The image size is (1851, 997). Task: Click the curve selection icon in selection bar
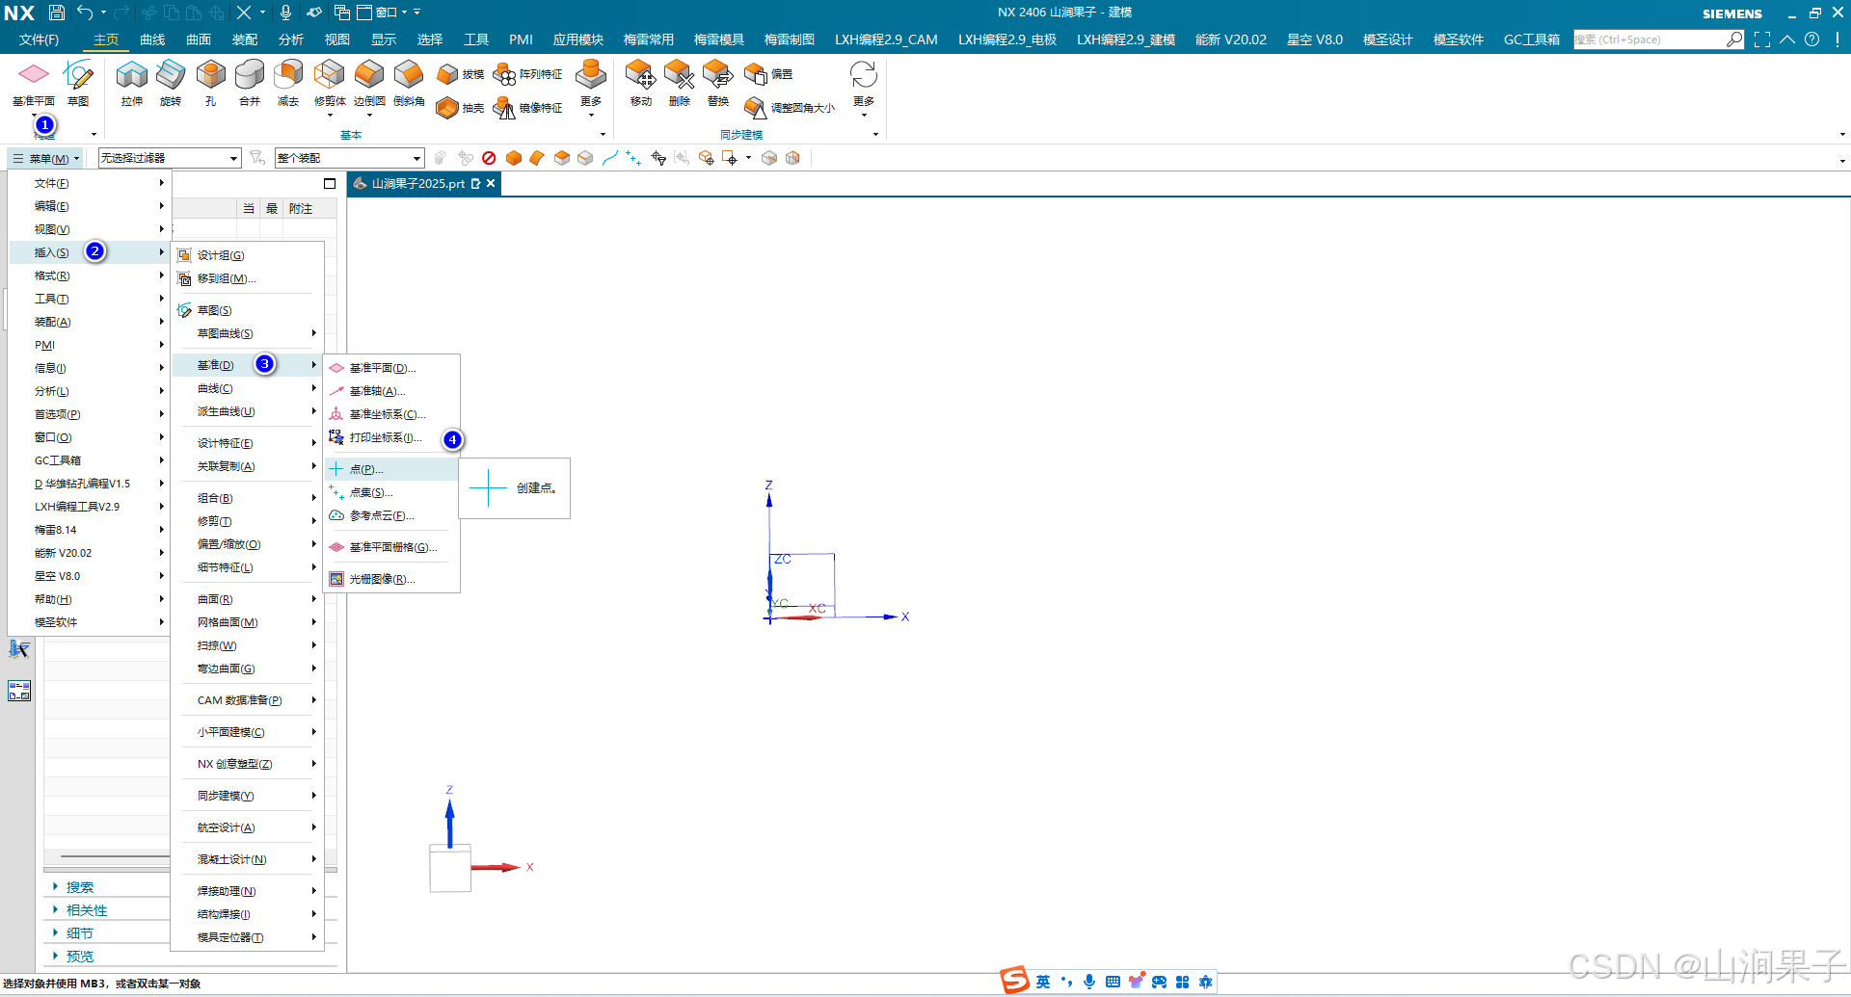[x=609, y=158]
